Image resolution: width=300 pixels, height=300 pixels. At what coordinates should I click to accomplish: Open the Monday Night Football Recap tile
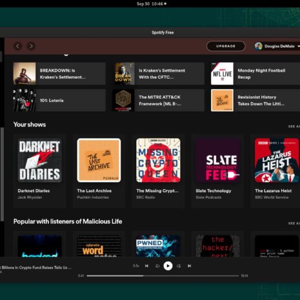pos(255,74)
